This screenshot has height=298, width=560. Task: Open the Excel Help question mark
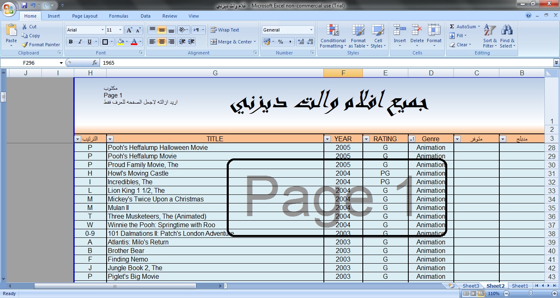pyautogui.click(x=528, y=16)
